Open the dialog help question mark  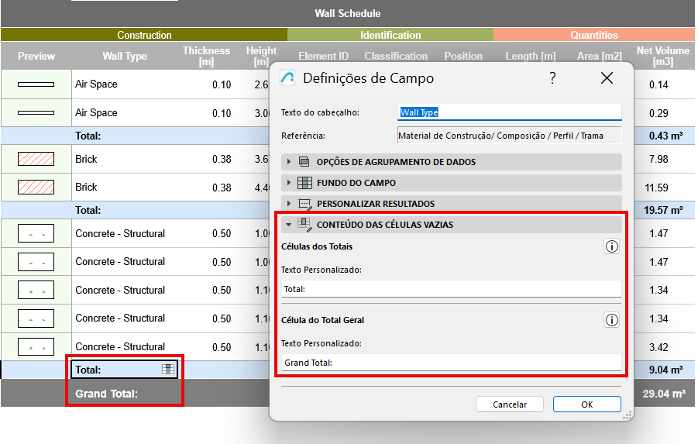[x=552, y=78]
